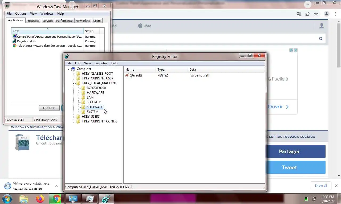Open Registry Editor Favorites menu

[101, 63]
